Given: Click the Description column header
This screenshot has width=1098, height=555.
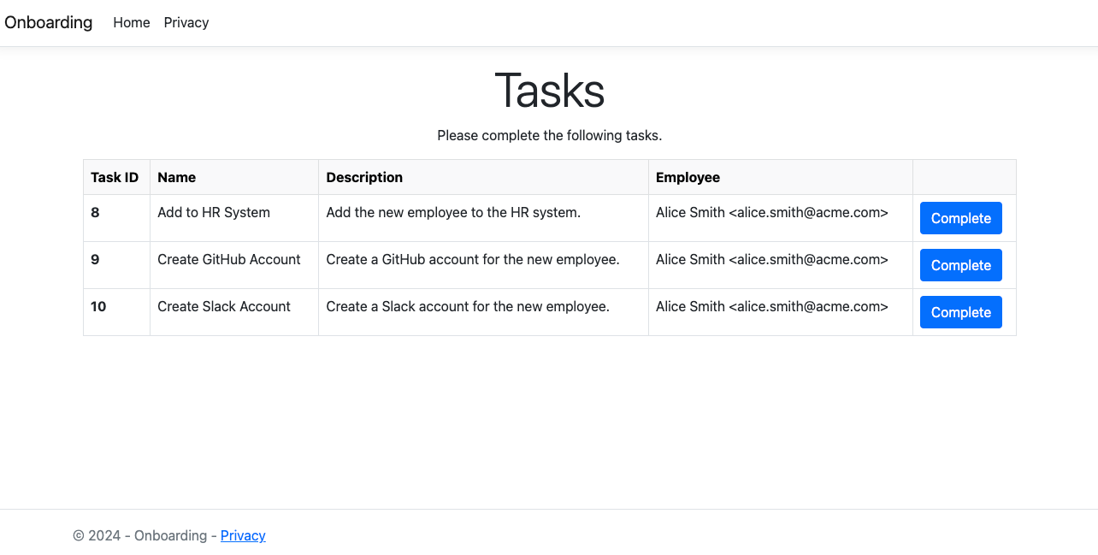Looking at the screenshot, I should click(x=364, y=177).
